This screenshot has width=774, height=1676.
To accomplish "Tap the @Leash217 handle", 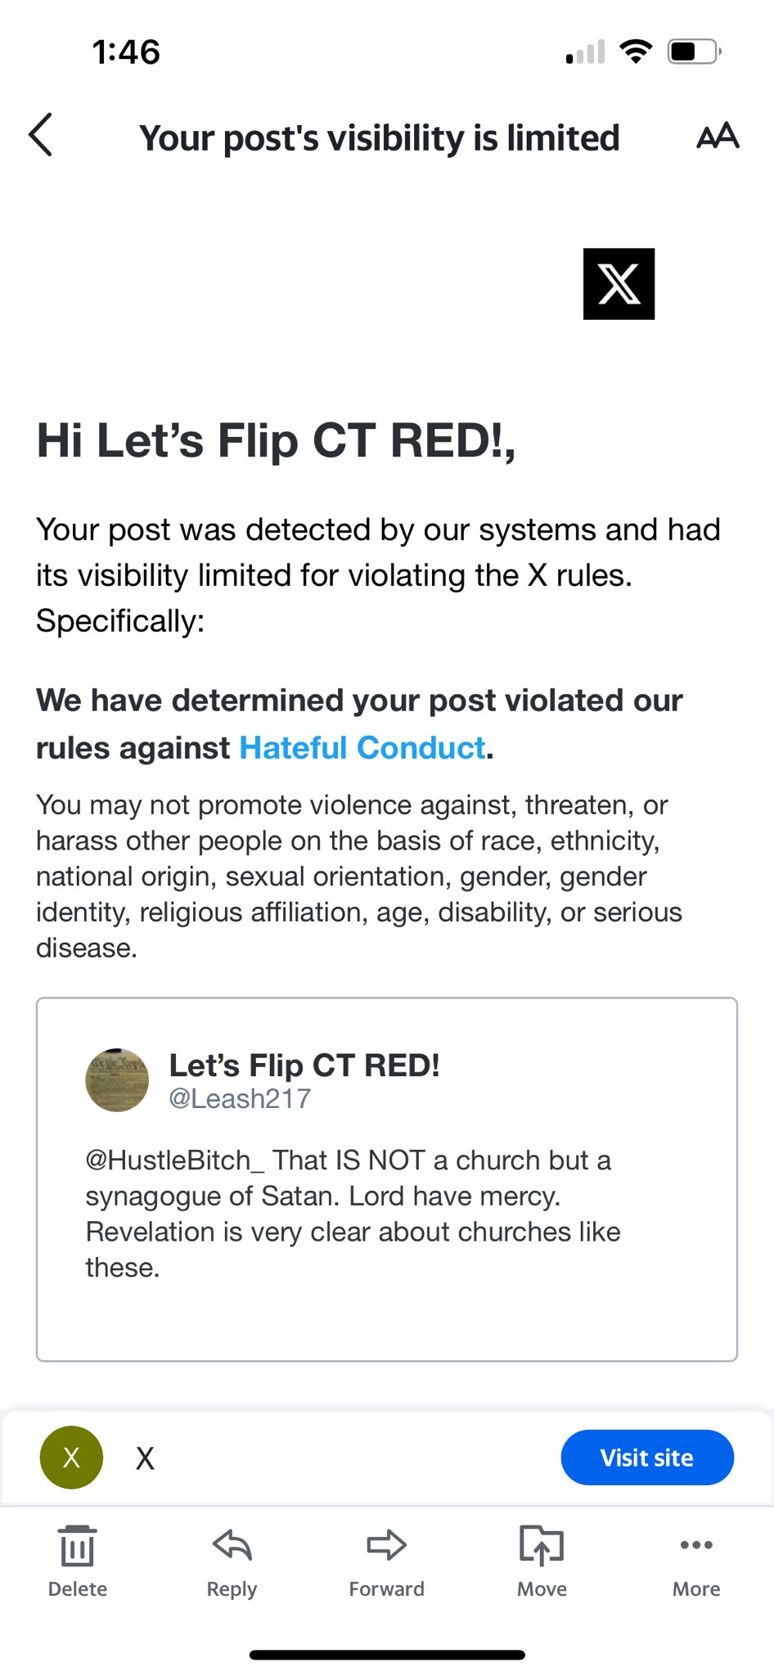I will [240, 1098].
